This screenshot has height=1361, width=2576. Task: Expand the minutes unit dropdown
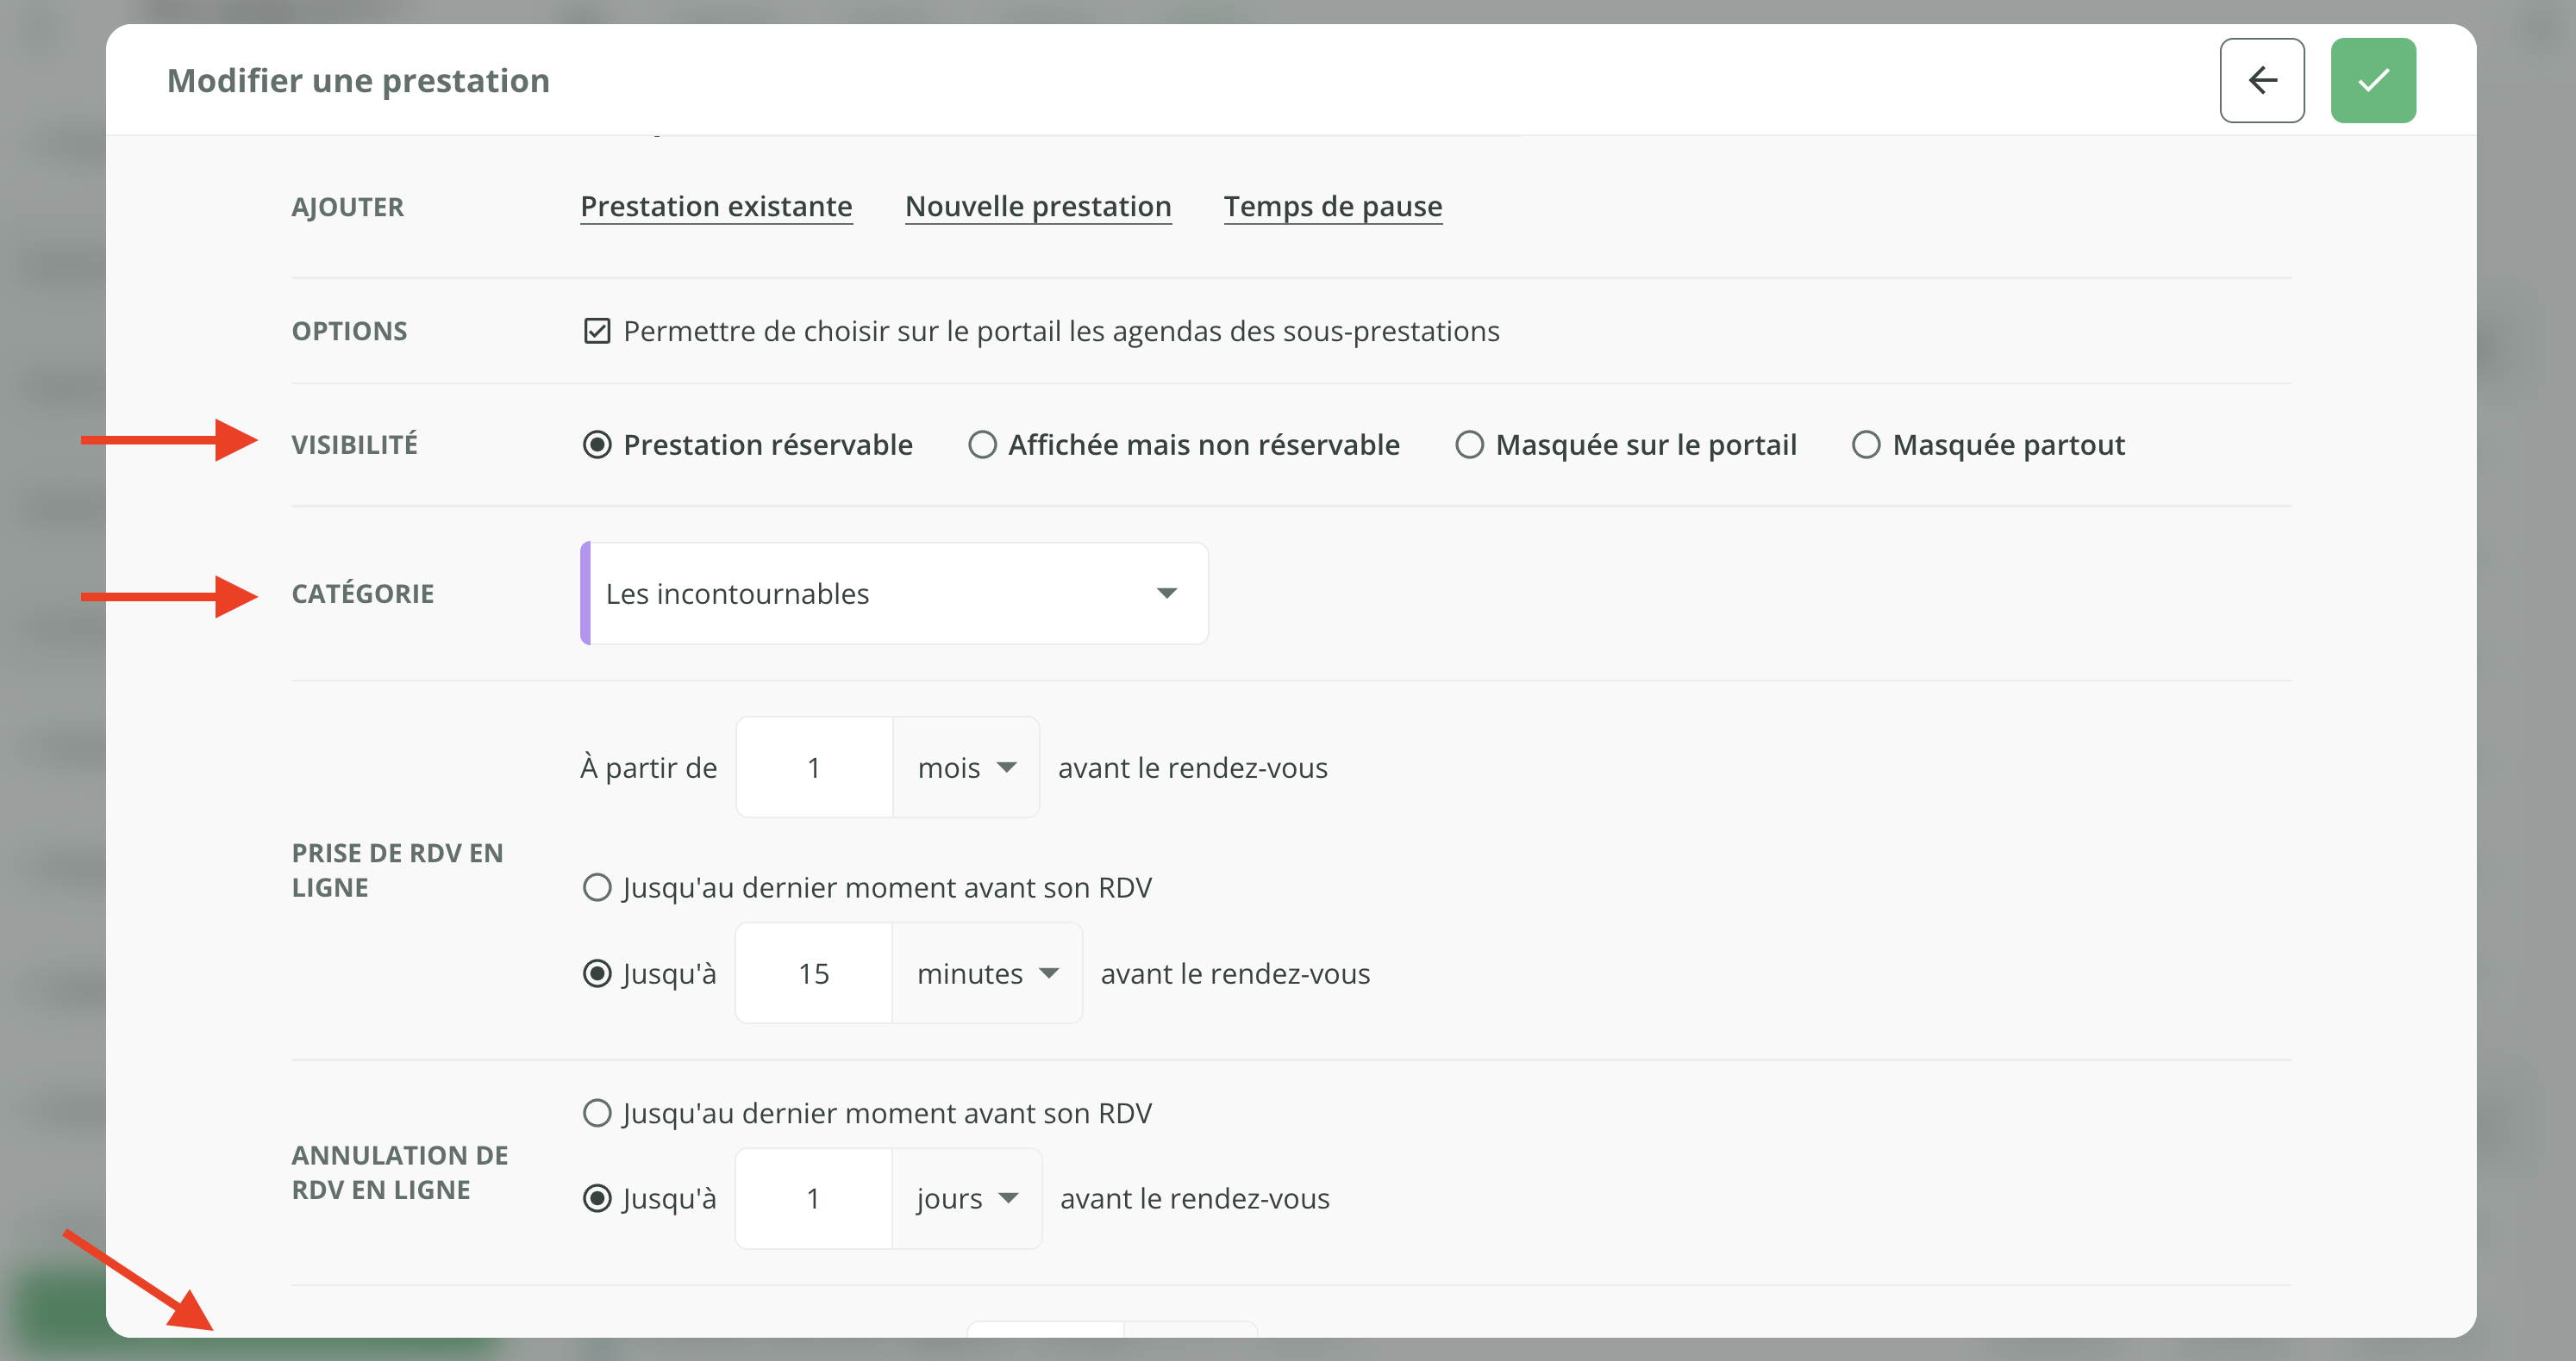986,973
